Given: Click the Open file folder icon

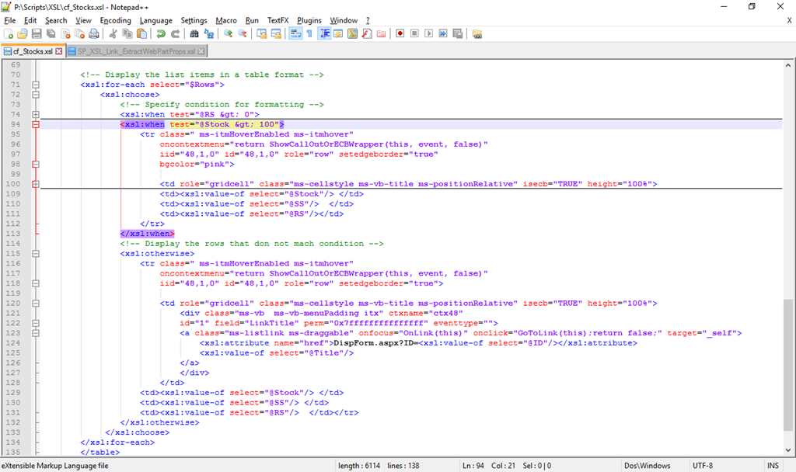Looking at the screenshot, I should 23,34.
